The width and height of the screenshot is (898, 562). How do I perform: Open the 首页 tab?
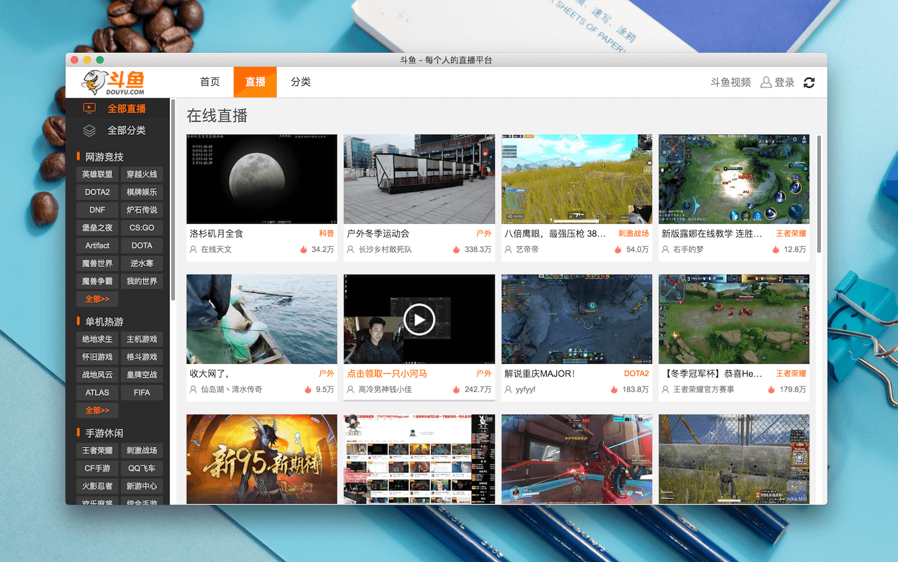(x=210, y=82)
